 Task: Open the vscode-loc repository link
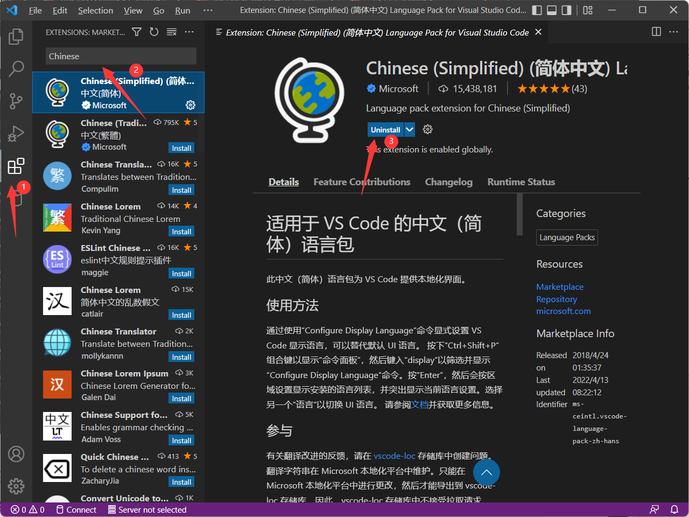(x=395, y=456)
